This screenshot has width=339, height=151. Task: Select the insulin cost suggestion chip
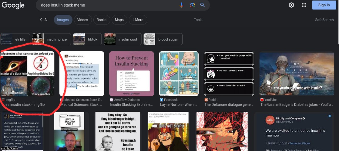coord(123,39)
